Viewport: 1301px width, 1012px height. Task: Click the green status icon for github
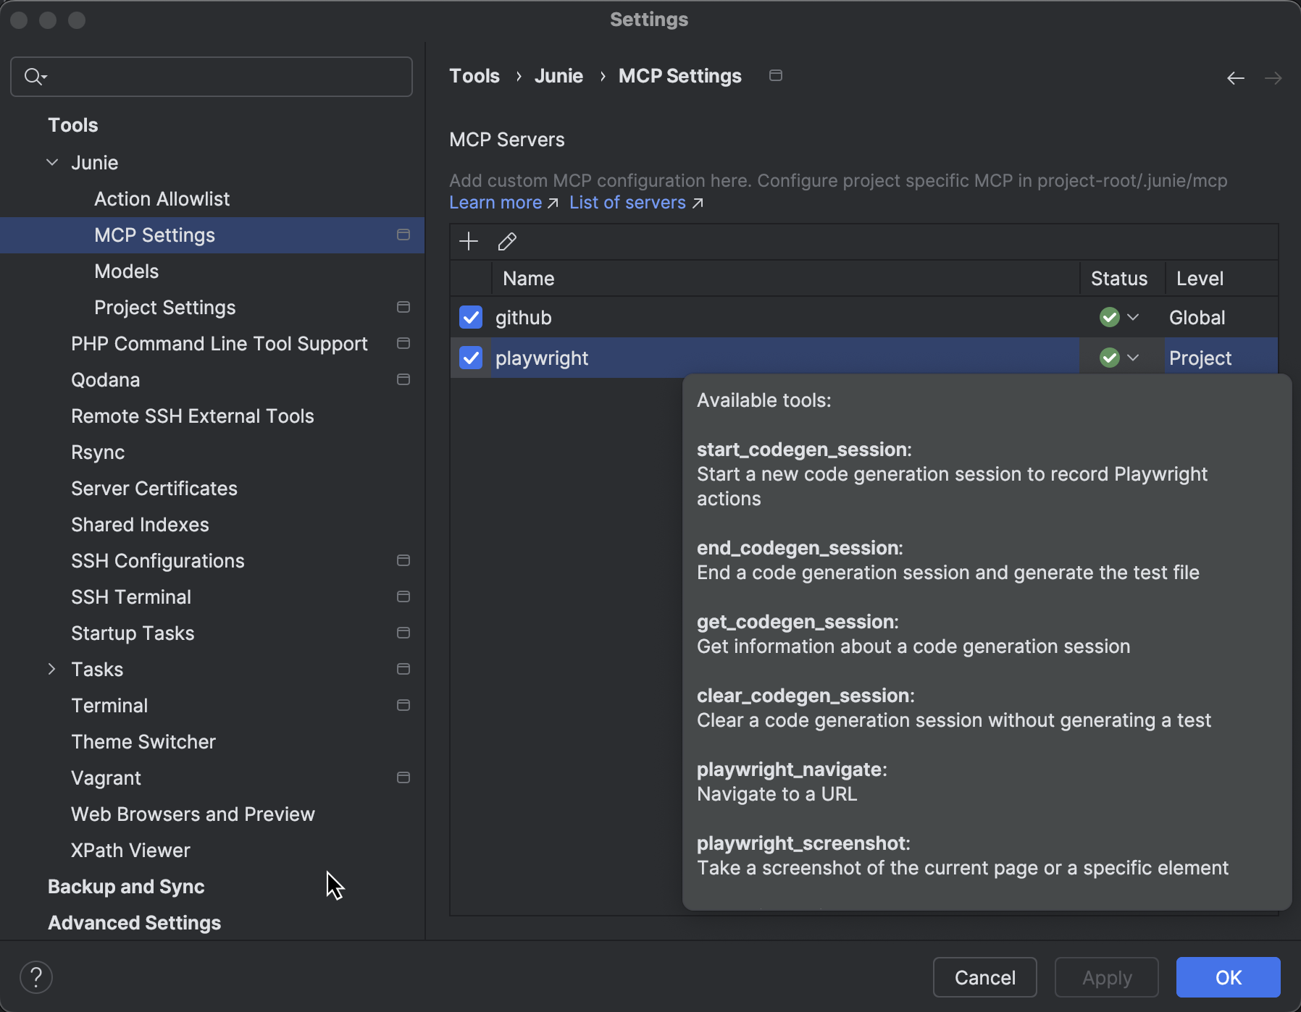coord(1109,317)
